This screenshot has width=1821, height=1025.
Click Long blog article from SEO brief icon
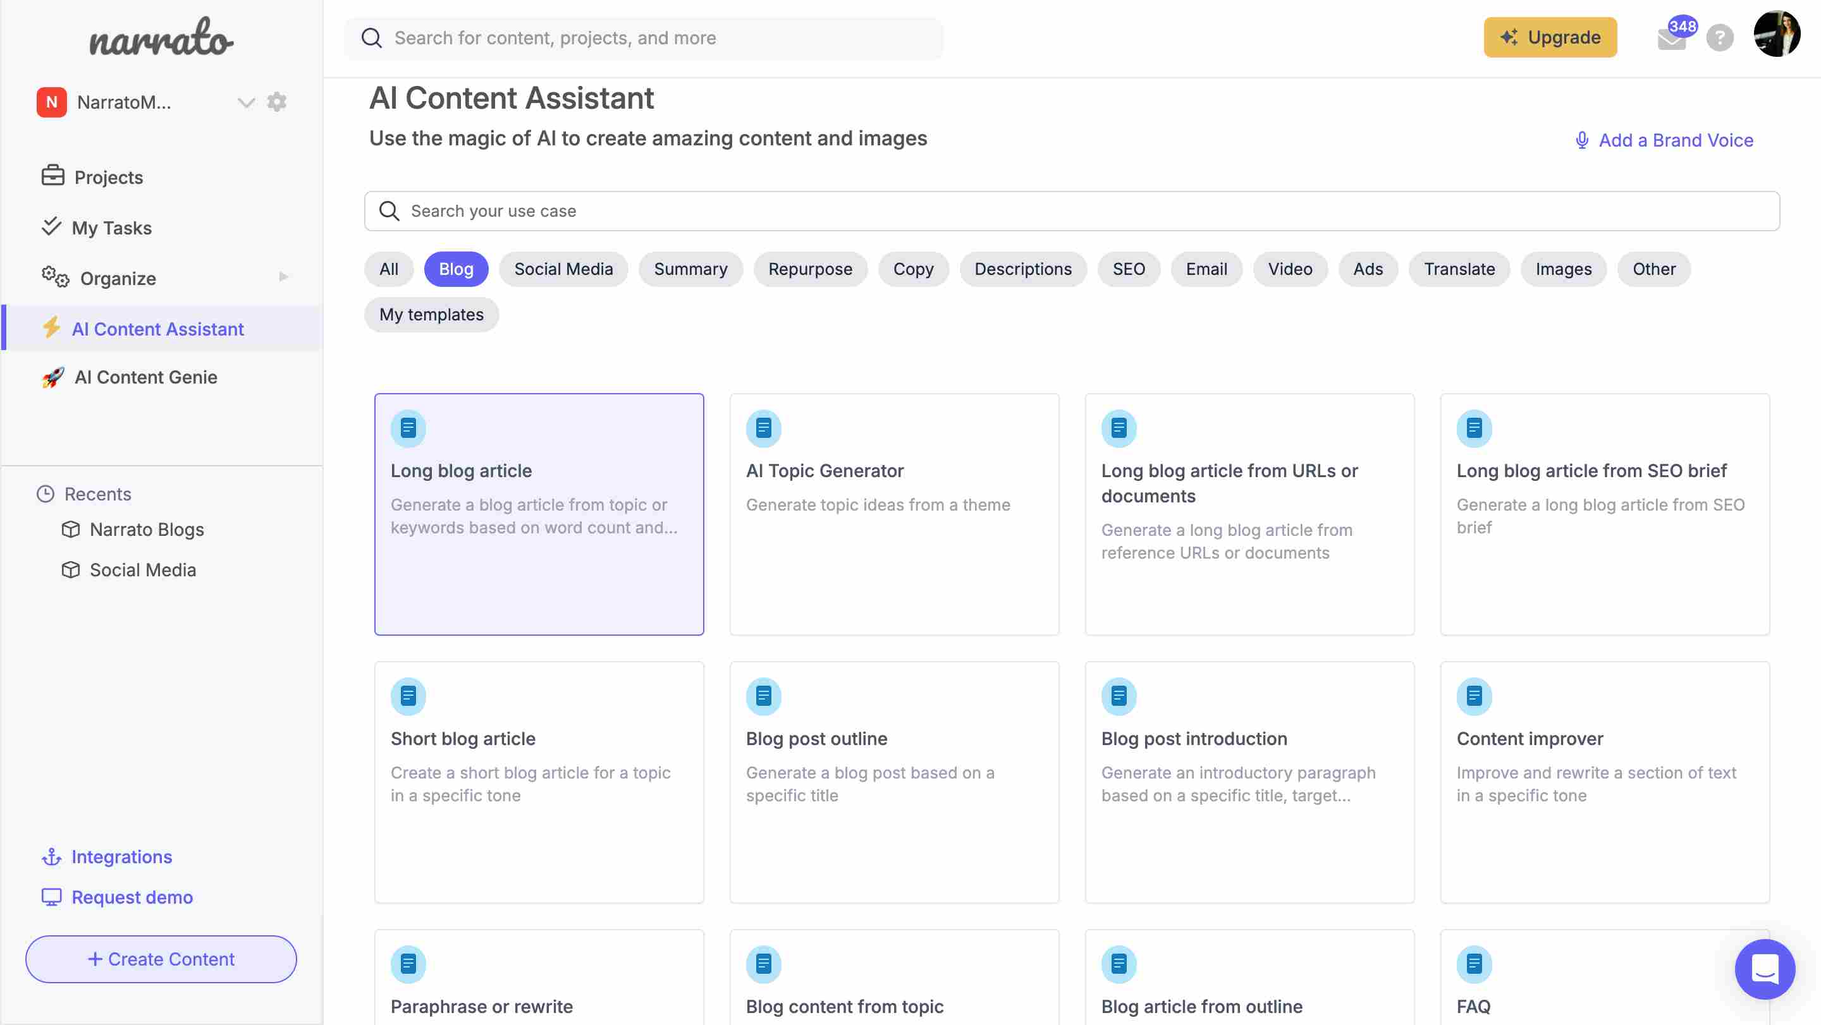[x=1474, y=428]
